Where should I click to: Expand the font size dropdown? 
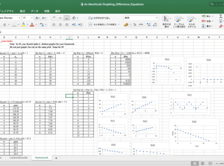point(32,18)
